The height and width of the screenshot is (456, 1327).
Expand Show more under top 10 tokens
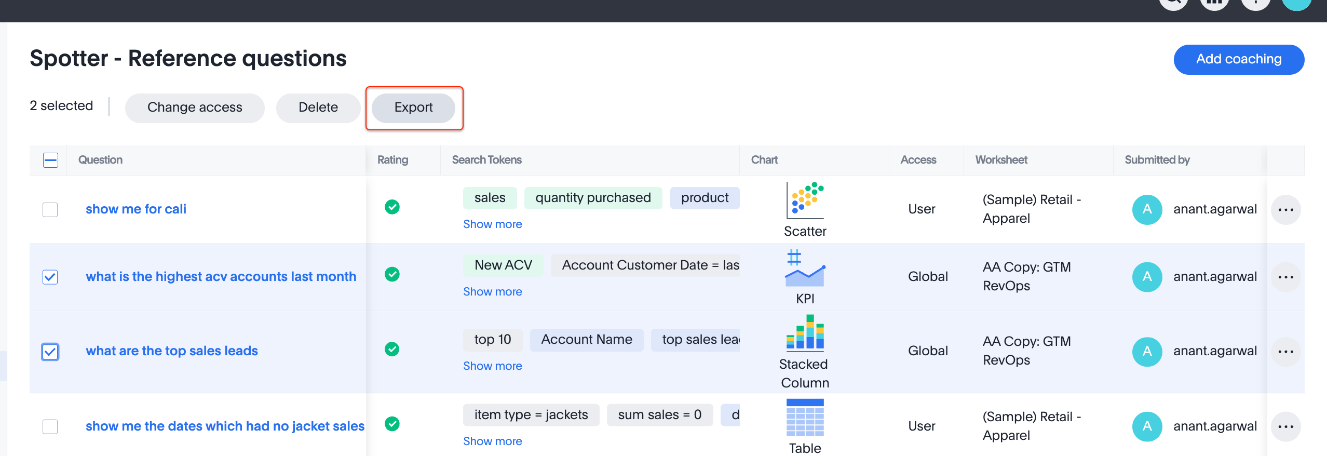pyautogui.click(x=492, y=366)
